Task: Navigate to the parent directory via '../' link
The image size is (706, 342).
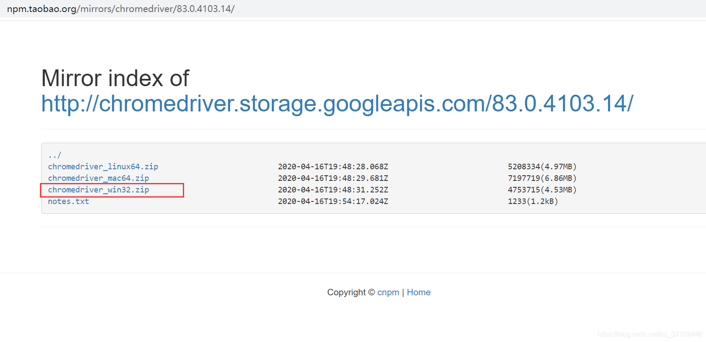Action: pos(54,155)
